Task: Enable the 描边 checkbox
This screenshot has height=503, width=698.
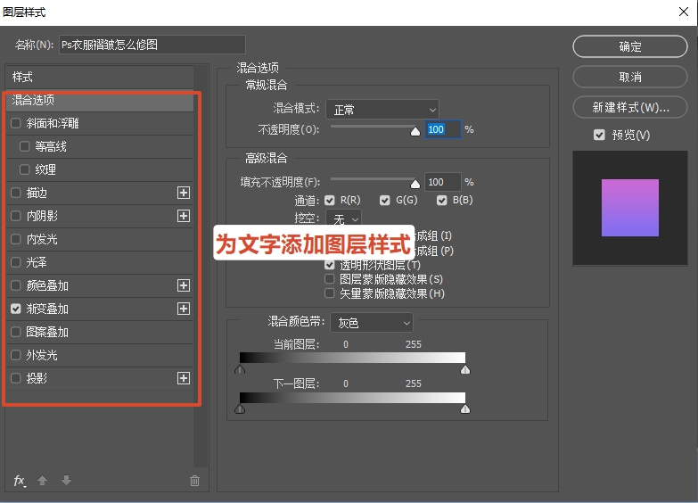Action: 16,193
